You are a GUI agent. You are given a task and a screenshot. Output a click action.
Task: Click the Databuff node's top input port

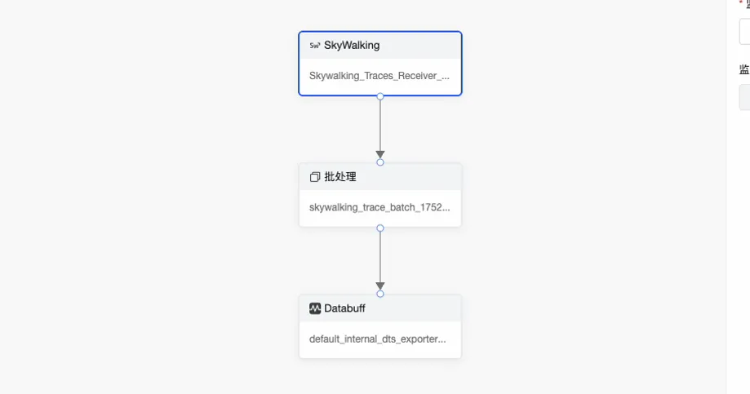coord(380,294)
